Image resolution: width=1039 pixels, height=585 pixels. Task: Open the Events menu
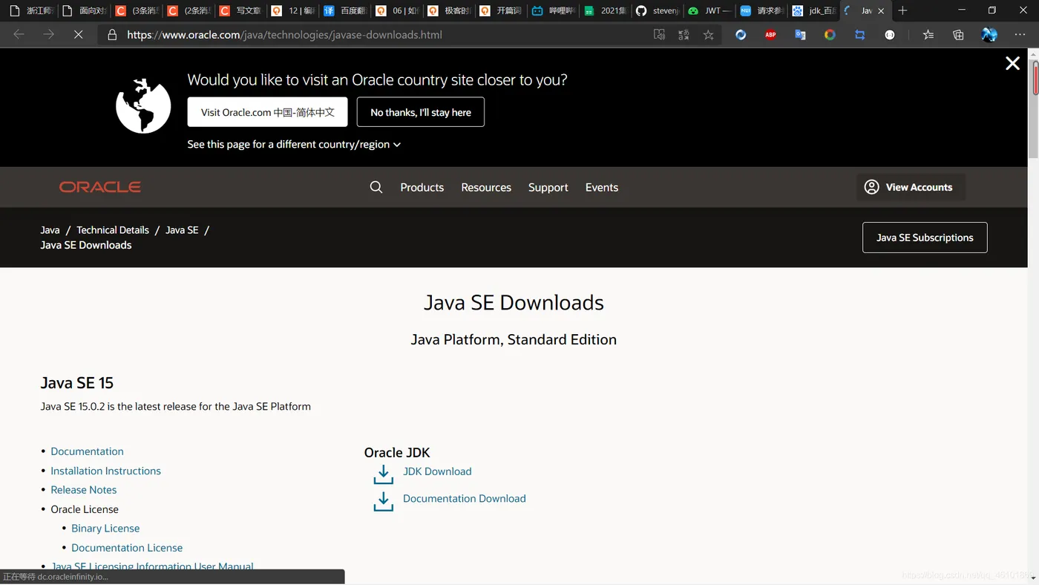point(602,187)
